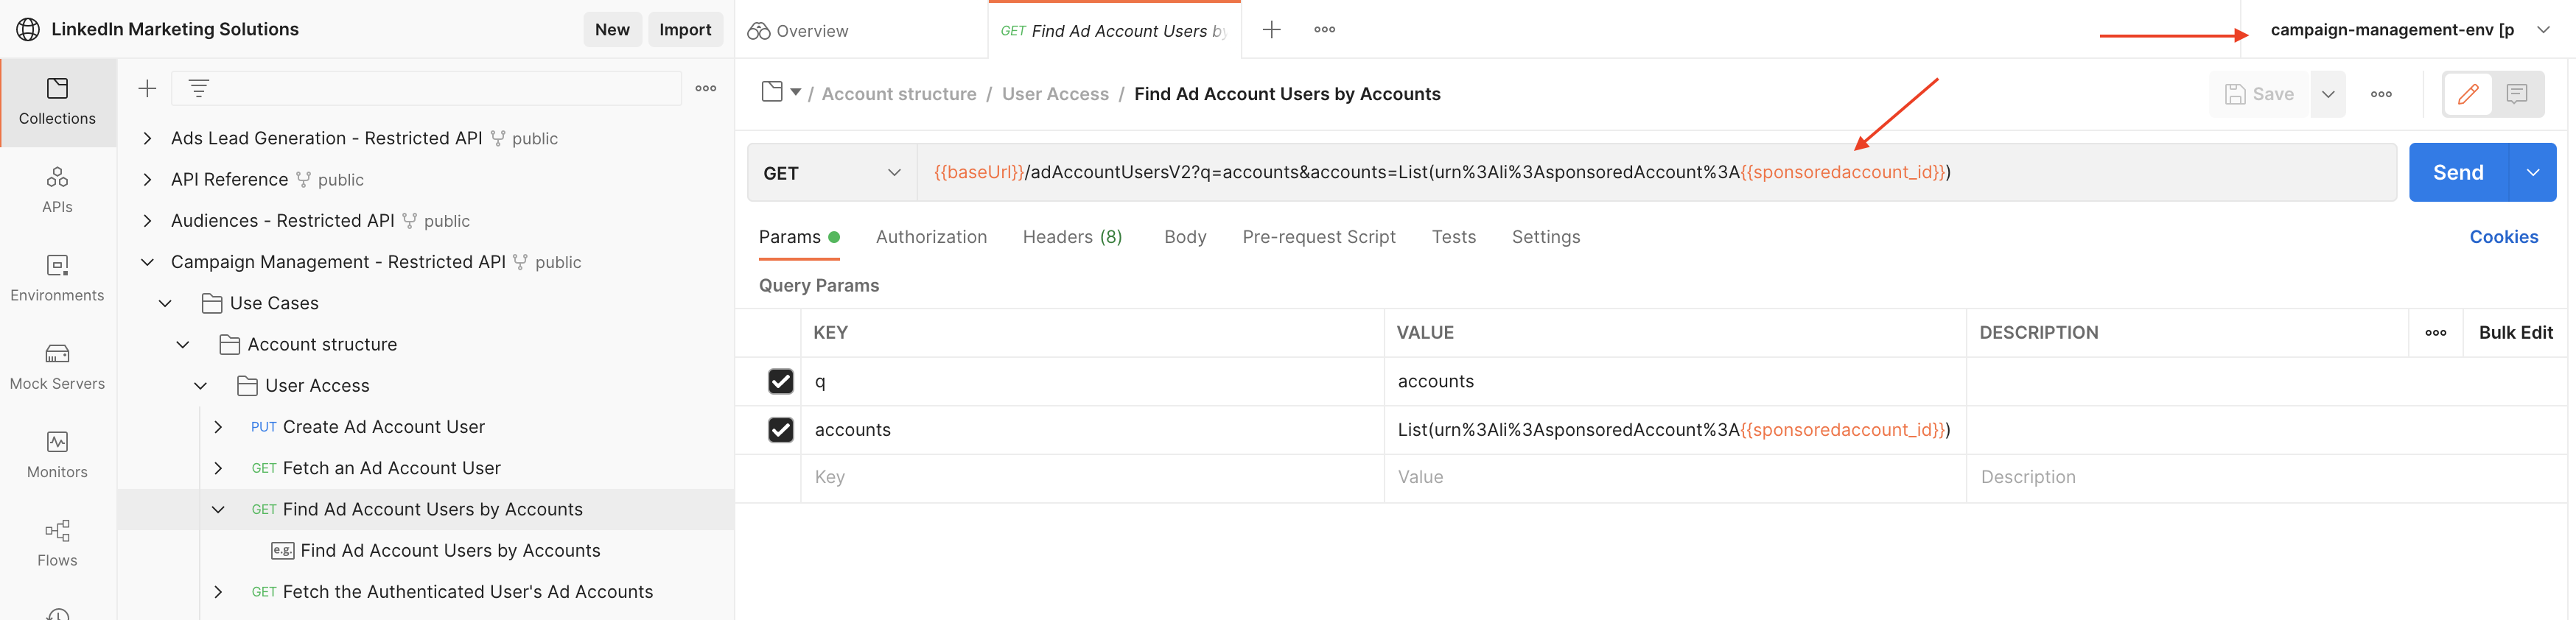Click the Account structure breadcrumb link
The width and height of the screenshot is (2576, 620).
(898, 94)
